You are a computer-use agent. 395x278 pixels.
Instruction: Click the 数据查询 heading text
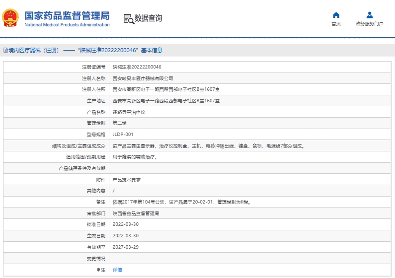pos(148,18)
